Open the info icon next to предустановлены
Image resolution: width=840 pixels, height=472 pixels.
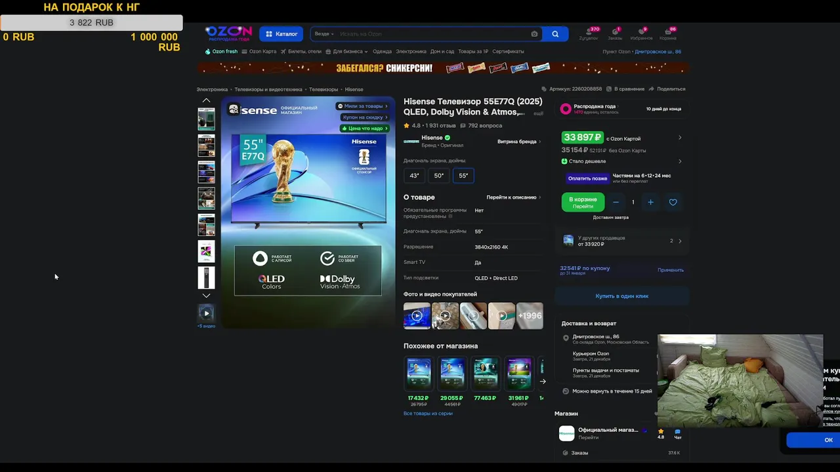click(x=450, y=216)
